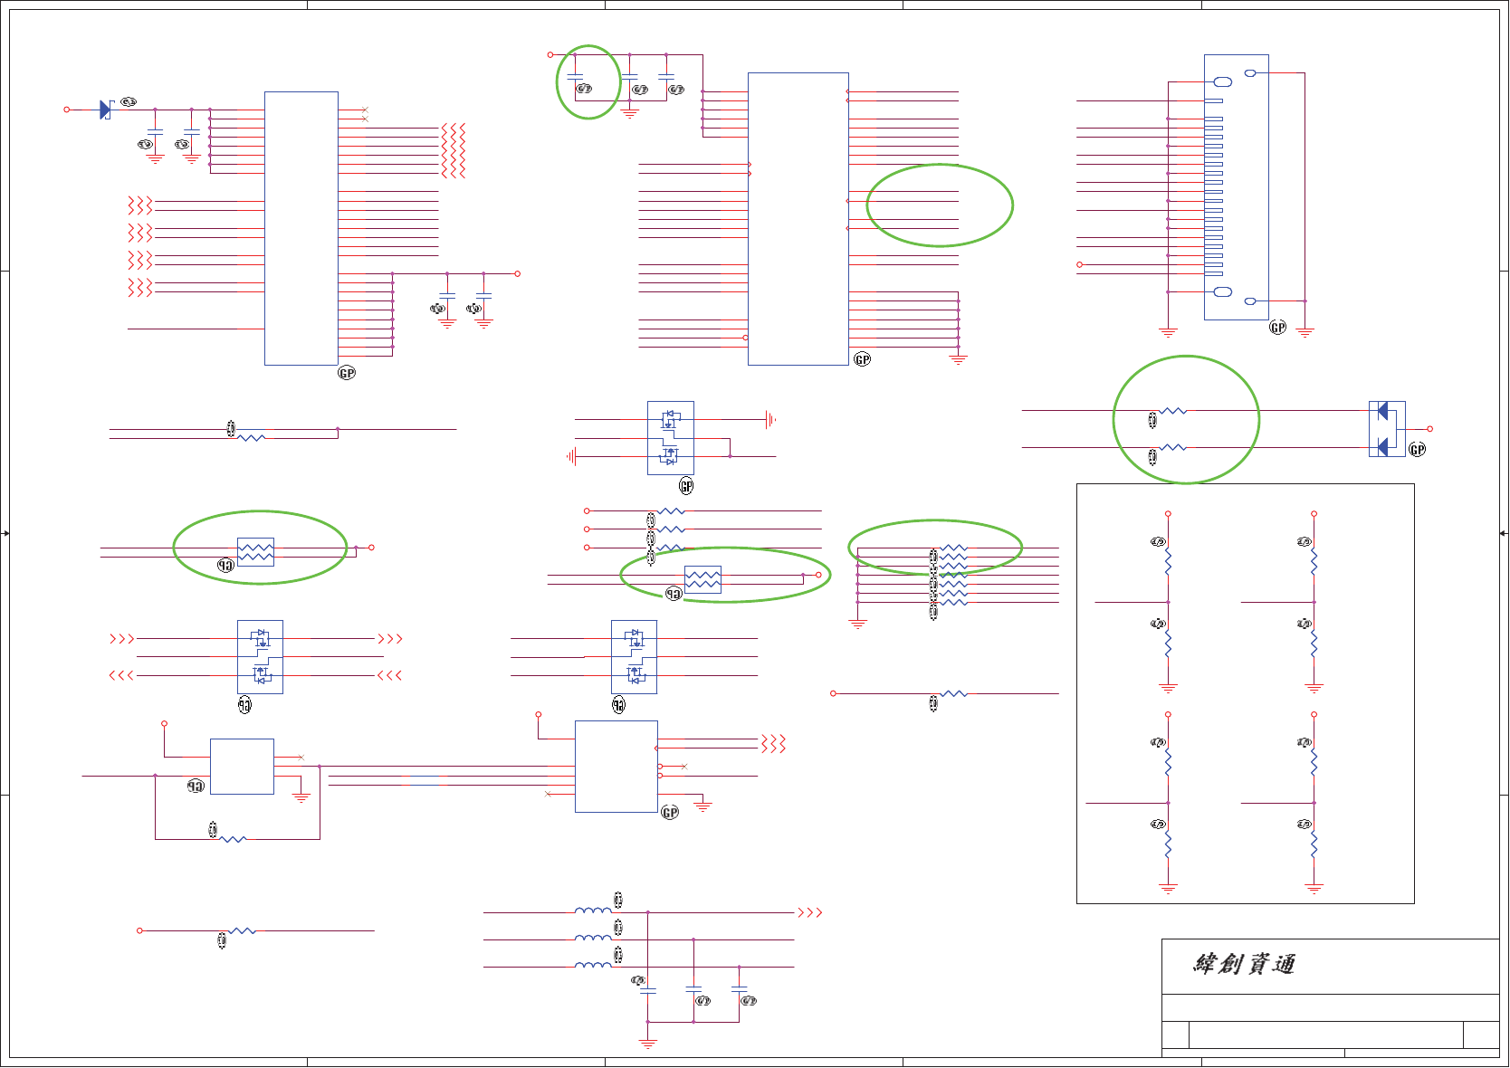Select the blue diode symbol at the top-left power input

105,110
